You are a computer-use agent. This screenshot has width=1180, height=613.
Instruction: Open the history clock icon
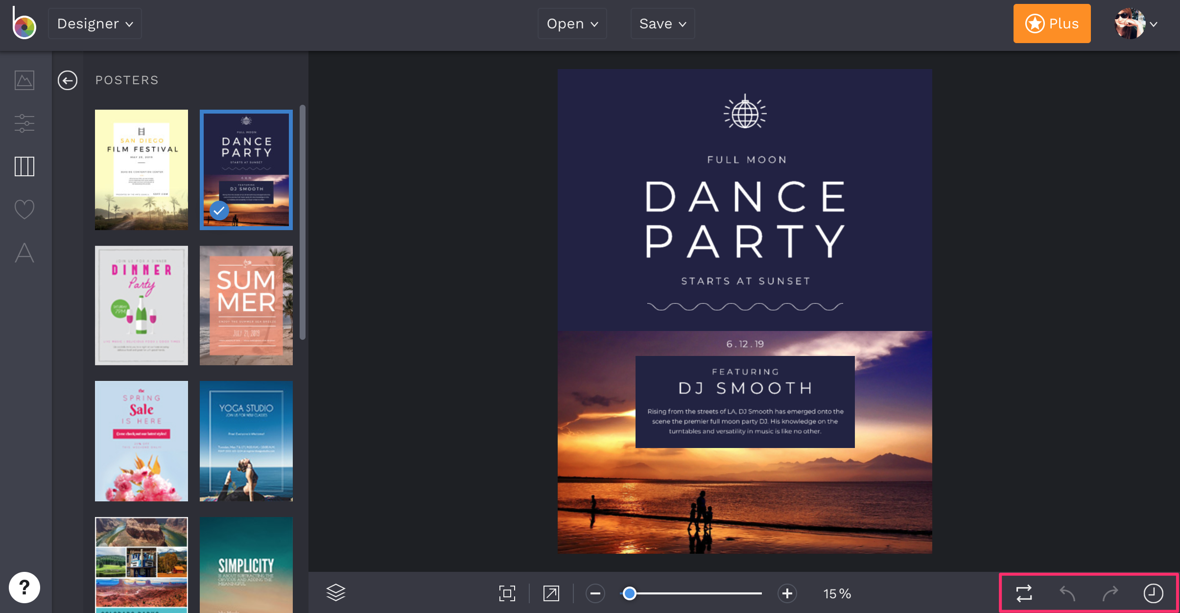pyautogui.click(x=1154, y=593)
